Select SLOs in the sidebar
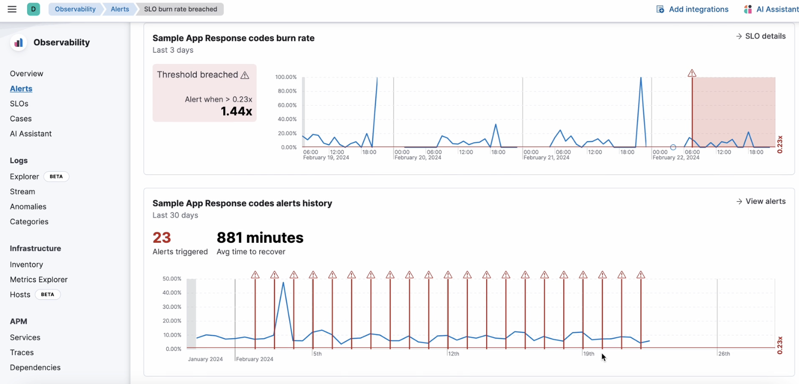799x384 pixels. pos(19,104)
